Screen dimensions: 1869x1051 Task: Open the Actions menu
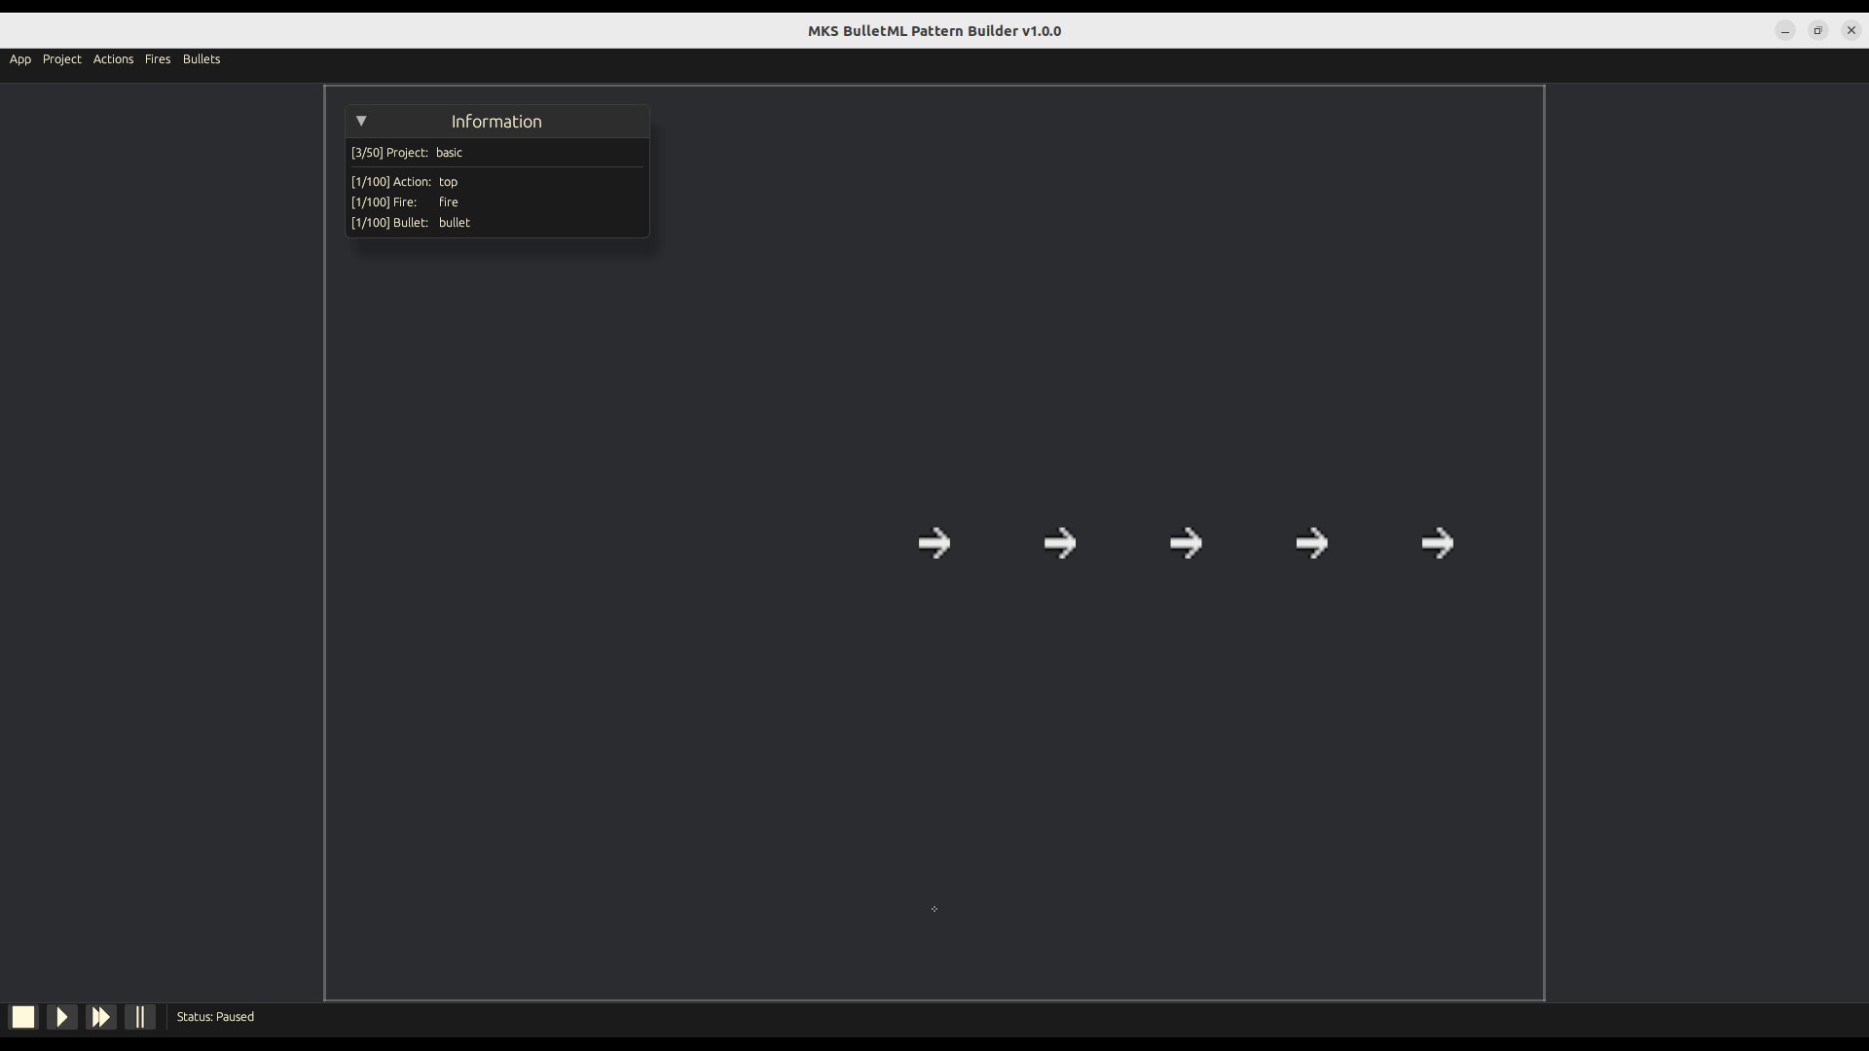(113, 58)
